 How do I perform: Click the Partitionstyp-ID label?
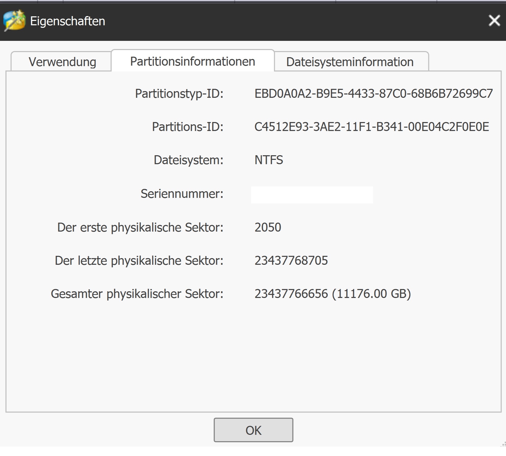point(179,93)
